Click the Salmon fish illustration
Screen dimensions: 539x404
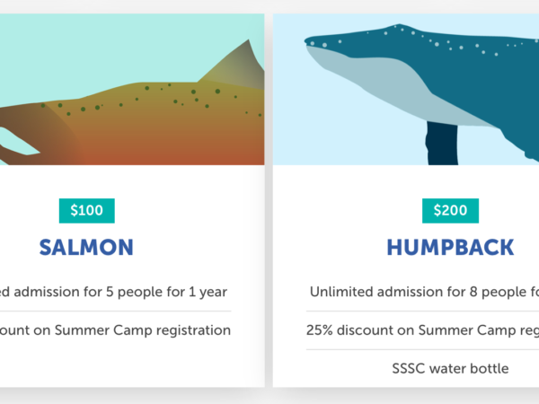pyautogui.click(x=132, y=89)
